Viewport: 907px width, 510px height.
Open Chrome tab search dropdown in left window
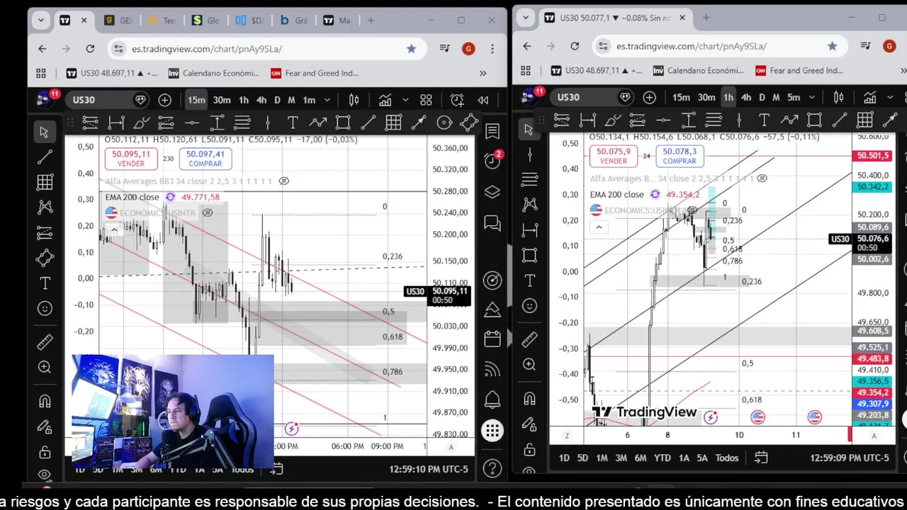pyautogui.click(x=41, y=21)
